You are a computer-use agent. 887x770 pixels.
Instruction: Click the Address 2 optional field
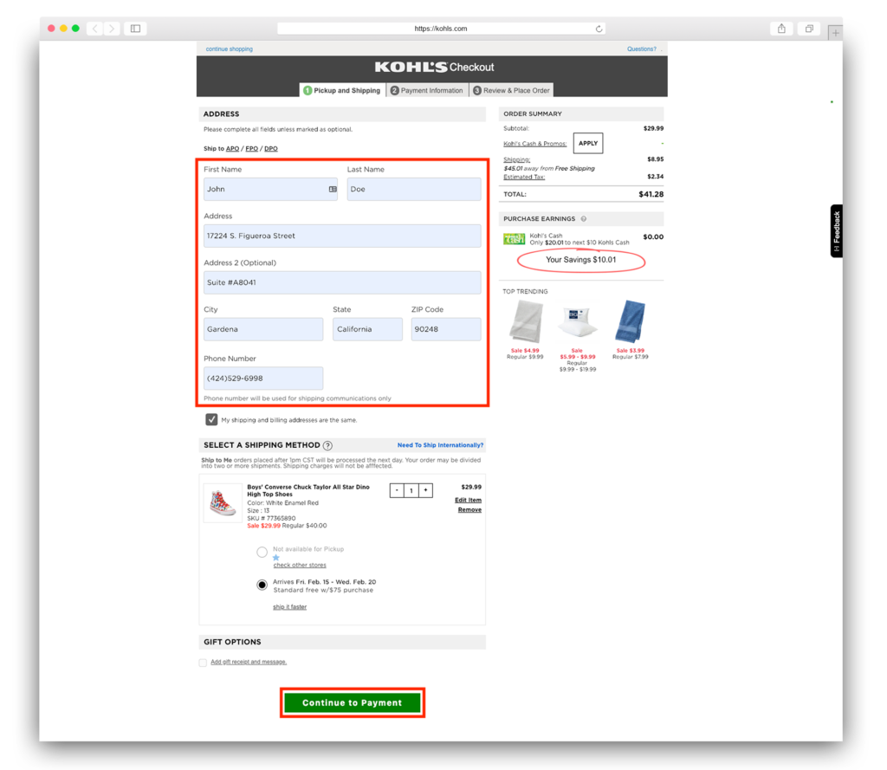pyautogui.click(x=342, y=283)
